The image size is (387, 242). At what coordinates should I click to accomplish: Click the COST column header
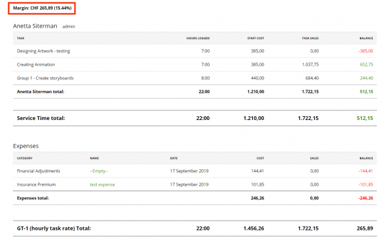(260, 158)
